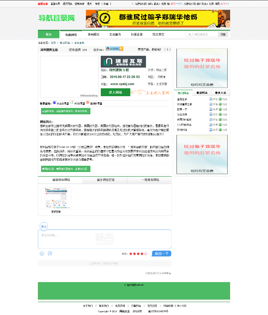The image size is (268, 315).
Task: Click the visit globe icon for 新闻网站
Action: (220, 130)
